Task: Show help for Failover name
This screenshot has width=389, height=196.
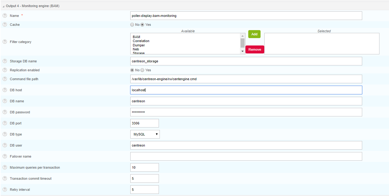Action: [x=5, y=156]
